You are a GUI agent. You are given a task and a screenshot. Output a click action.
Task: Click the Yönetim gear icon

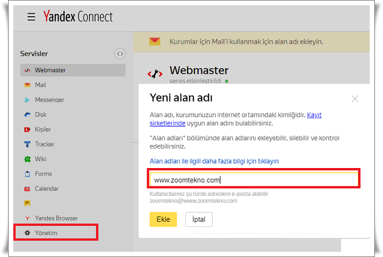(27, 233)
